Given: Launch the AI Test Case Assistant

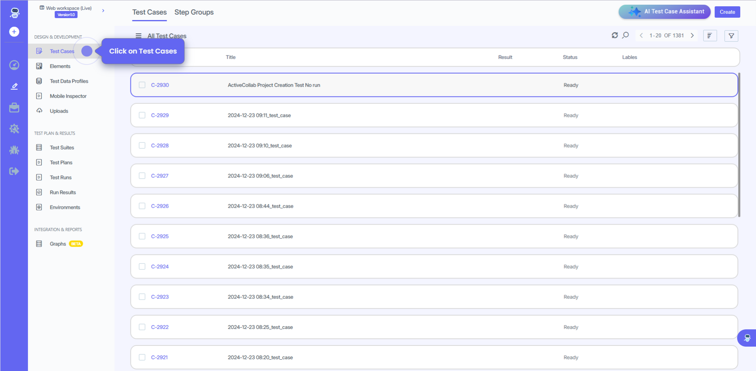Looking at the screenshot, I should click(664, 12).
